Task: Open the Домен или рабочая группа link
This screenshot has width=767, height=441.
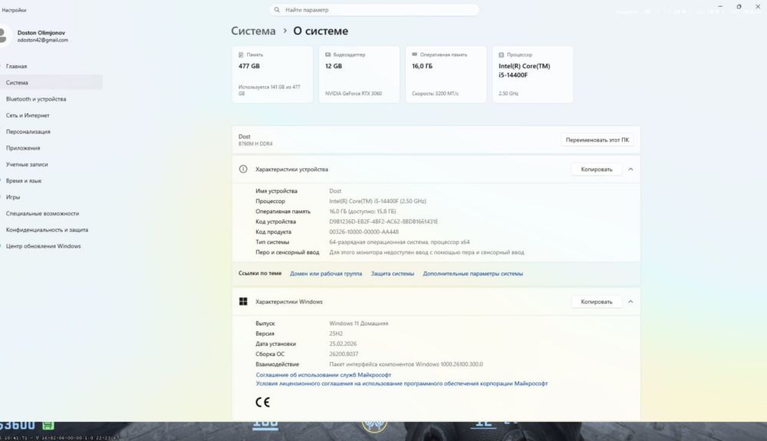Action: coord(326,274)
